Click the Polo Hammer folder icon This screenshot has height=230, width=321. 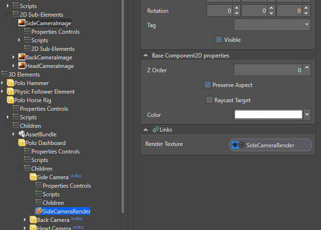(10, 83)
